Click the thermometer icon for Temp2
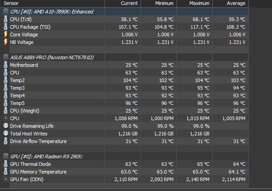 point(5,80)
